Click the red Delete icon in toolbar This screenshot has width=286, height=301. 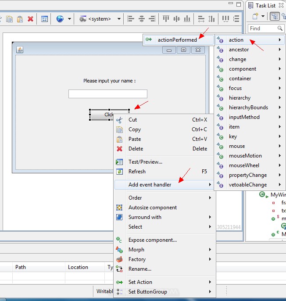30,19
